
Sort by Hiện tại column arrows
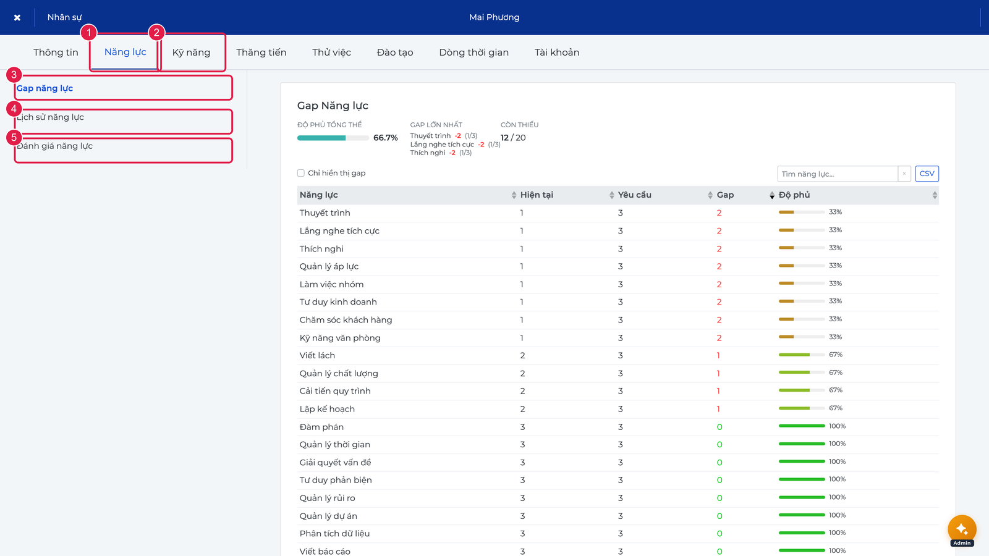(x=612, y=195)
